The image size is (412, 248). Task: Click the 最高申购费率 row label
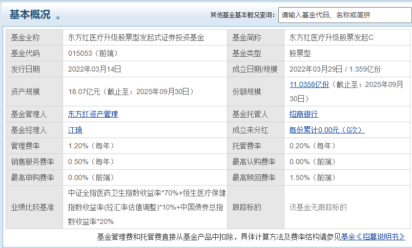[x=33, y=178]
